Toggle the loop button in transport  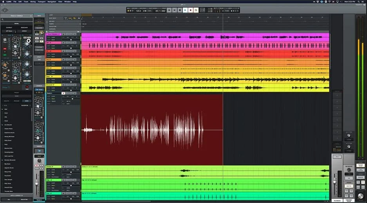pyautogui.click(x=196, y=10)
